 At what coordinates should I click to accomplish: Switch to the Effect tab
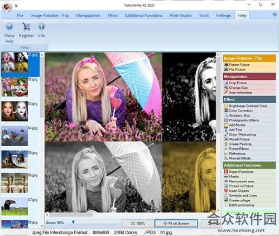click(x=113, y=16)
